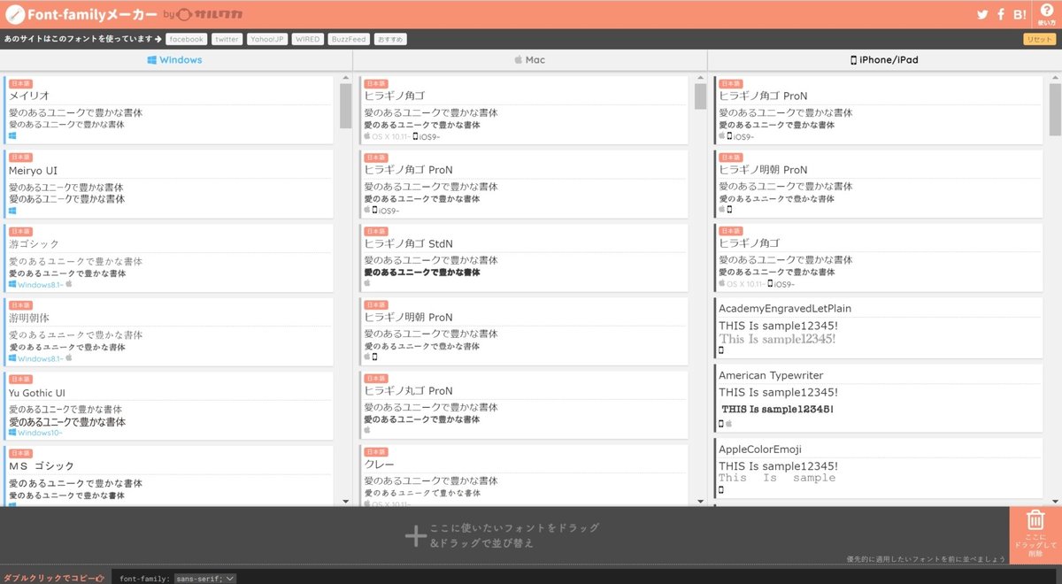Select the AppleColorEmoji font card
The width and height of the screenshot is (1062, 584).
click(879, 468)
